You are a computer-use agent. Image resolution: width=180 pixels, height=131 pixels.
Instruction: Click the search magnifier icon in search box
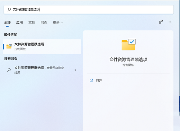pos(9,9)
